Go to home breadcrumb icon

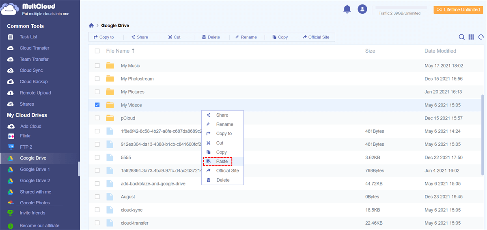pos(91,26)
